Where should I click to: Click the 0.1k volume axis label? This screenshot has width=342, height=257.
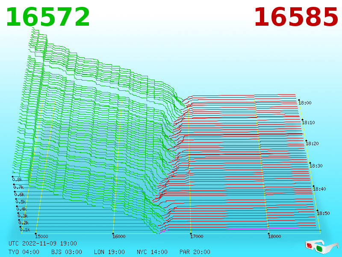tap(25, 230)
